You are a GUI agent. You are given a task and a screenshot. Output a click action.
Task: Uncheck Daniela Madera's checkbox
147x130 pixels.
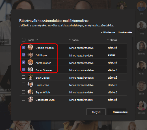coord(23,47)
